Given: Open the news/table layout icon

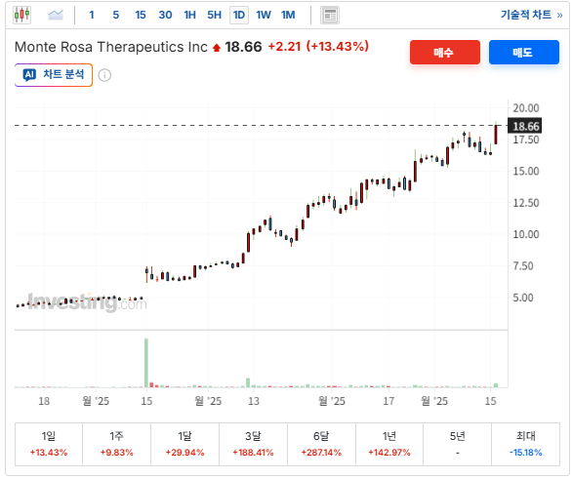Looking at the screenshot, I should tap(330, 16).
